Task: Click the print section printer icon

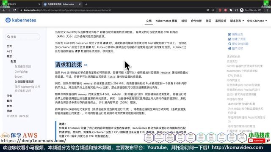Action: point(230,49)
